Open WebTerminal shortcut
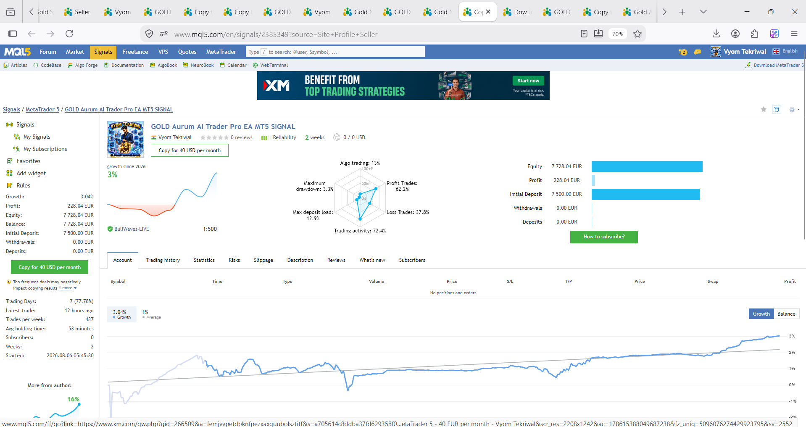Image resolution: width=806 pixels, height=427 pixels. pyautogui.click(x=270, y=65)
